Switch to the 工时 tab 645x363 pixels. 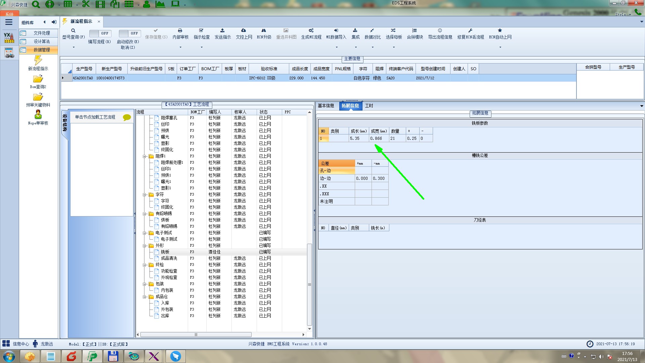coord(369,106)
